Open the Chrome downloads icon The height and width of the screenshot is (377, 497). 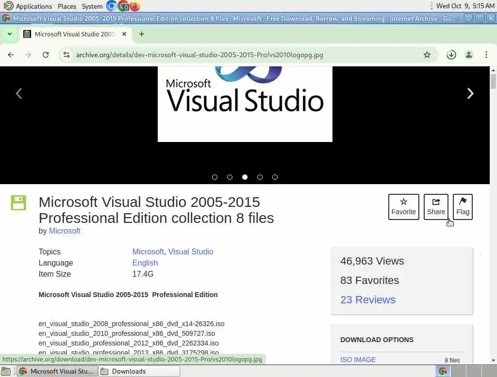pos(451,55)
